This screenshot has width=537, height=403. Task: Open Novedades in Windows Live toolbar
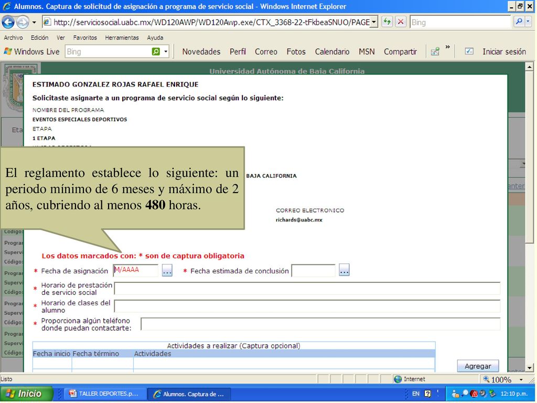coord(201,52)
